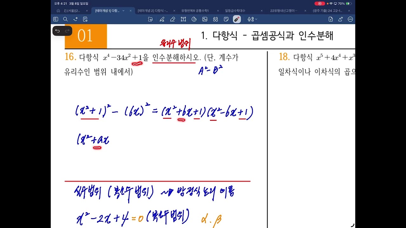Switch to the (서울)[2... tab
The height and width of the screenshot is (228, 406).
tap(72, 11)
